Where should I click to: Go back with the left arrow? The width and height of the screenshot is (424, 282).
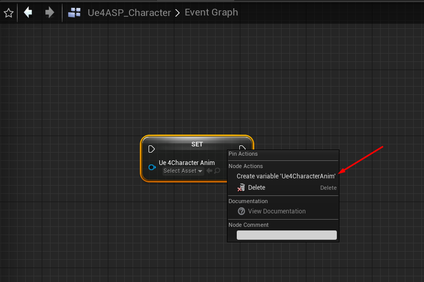pyautogui.click(x=28, y=12)
